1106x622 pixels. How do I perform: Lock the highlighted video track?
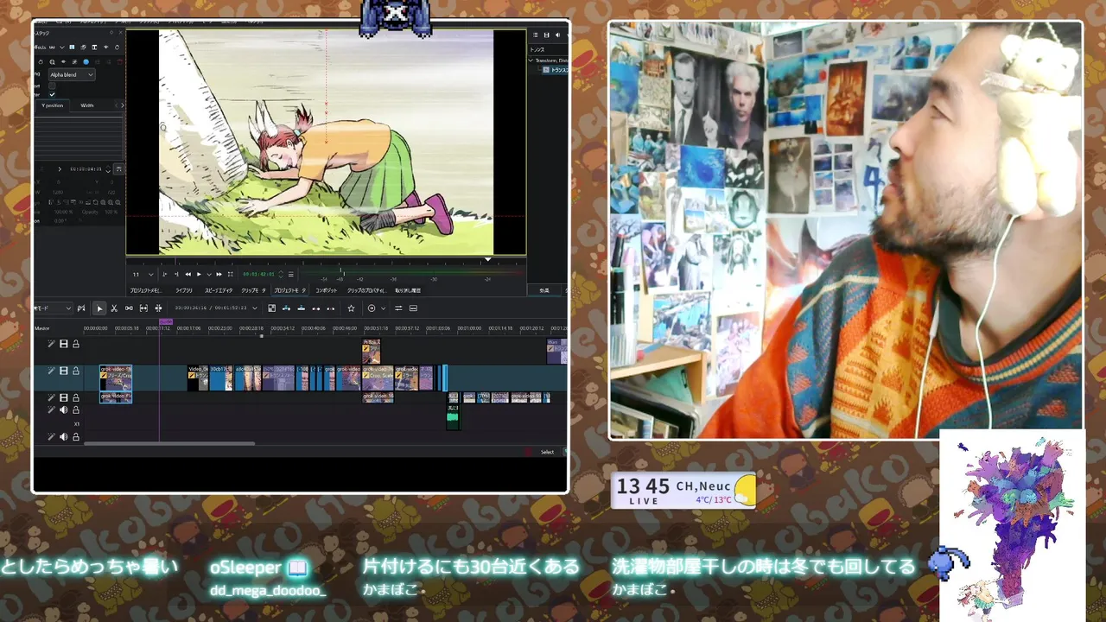76,371
